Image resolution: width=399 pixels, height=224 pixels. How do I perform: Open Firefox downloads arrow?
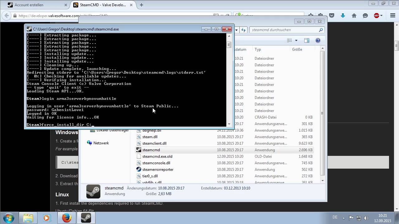pyautogui.click(x=343, y=16)
